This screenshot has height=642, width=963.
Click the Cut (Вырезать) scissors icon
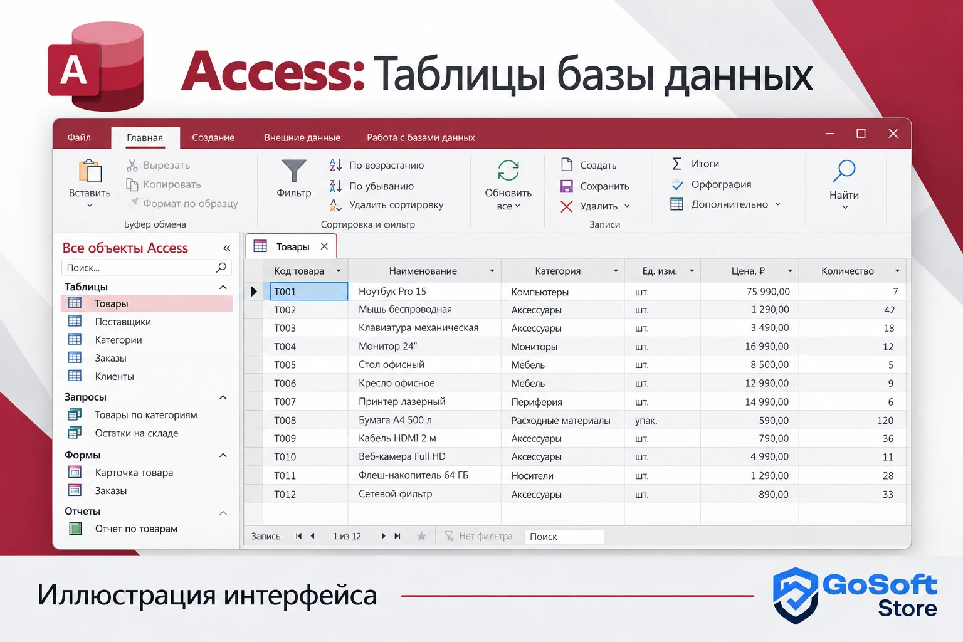[132, 165]
